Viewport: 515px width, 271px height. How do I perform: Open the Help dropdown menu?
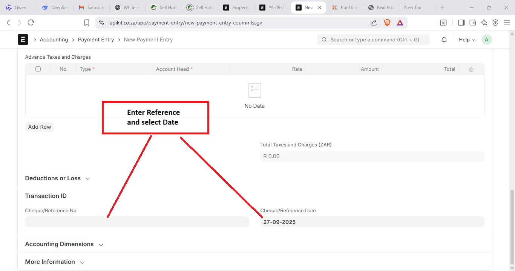467,40
